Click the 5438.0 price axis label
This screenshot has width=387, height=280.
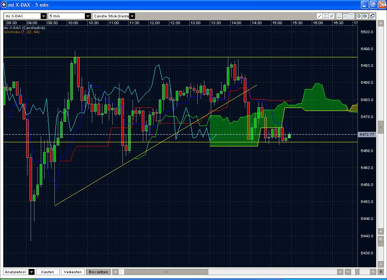pyautogui.click(x=367, y=253)
